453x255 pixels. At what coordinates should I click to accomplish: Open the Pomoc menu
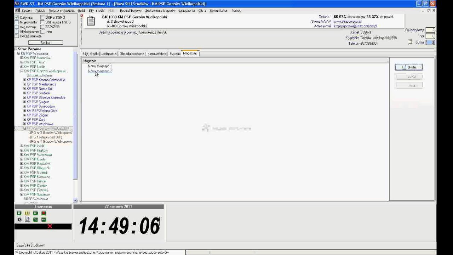coord(236,11)
